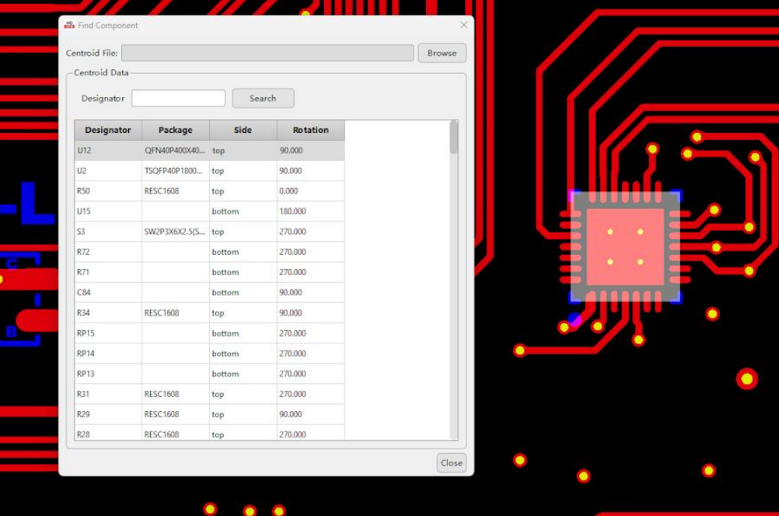Image resolution: width=779 pixels, height=516 pixels.
Task: Close the Find Component dialog with X
Action: (463, 25)
